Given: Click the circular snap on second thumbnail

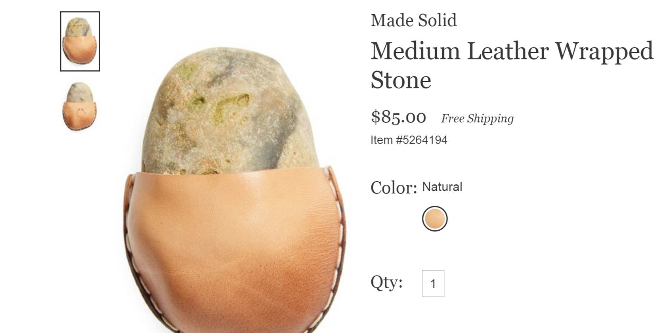Looking at the screenshot, I should point(80,113).
